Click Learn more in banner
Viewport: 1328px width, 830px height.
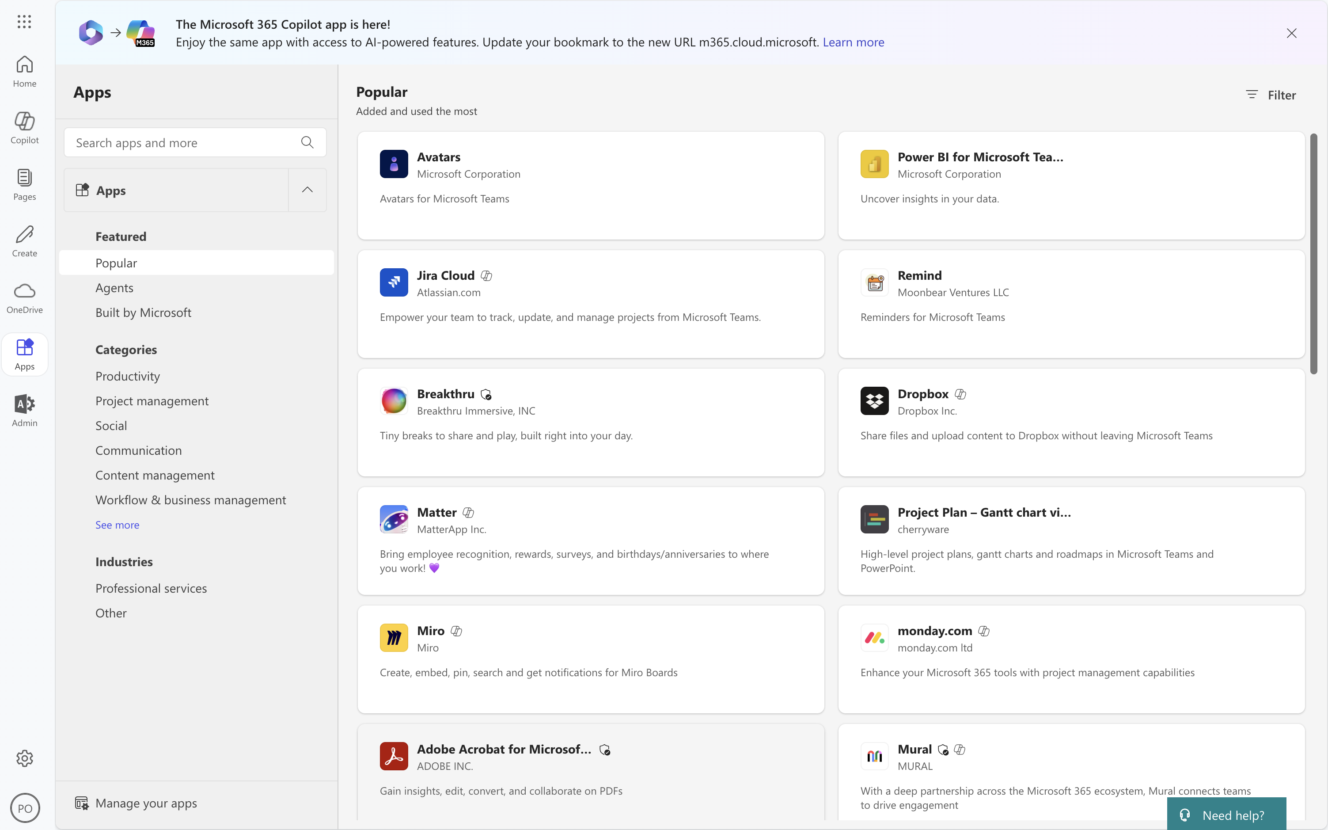point(854,42)
